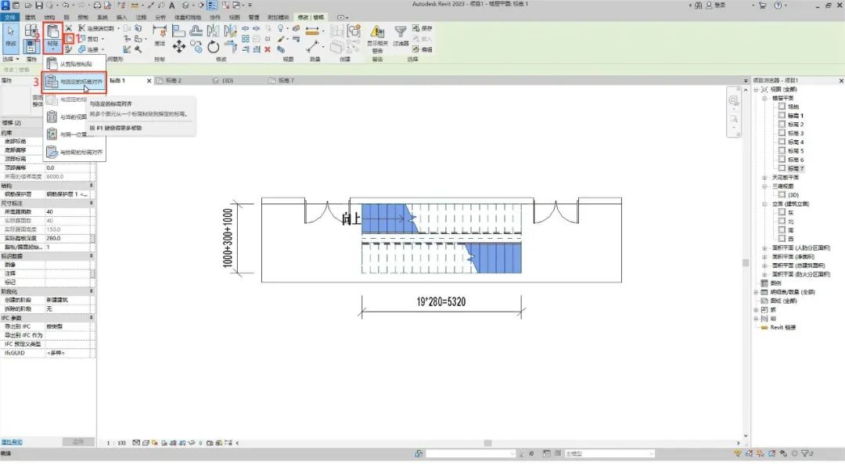Image resolution: width=845 pixels, height=476 pixels.
Task: Click the horizontal scrollbar thumb of drawing view
Action: pyautogui.click(x=487, y=443)
